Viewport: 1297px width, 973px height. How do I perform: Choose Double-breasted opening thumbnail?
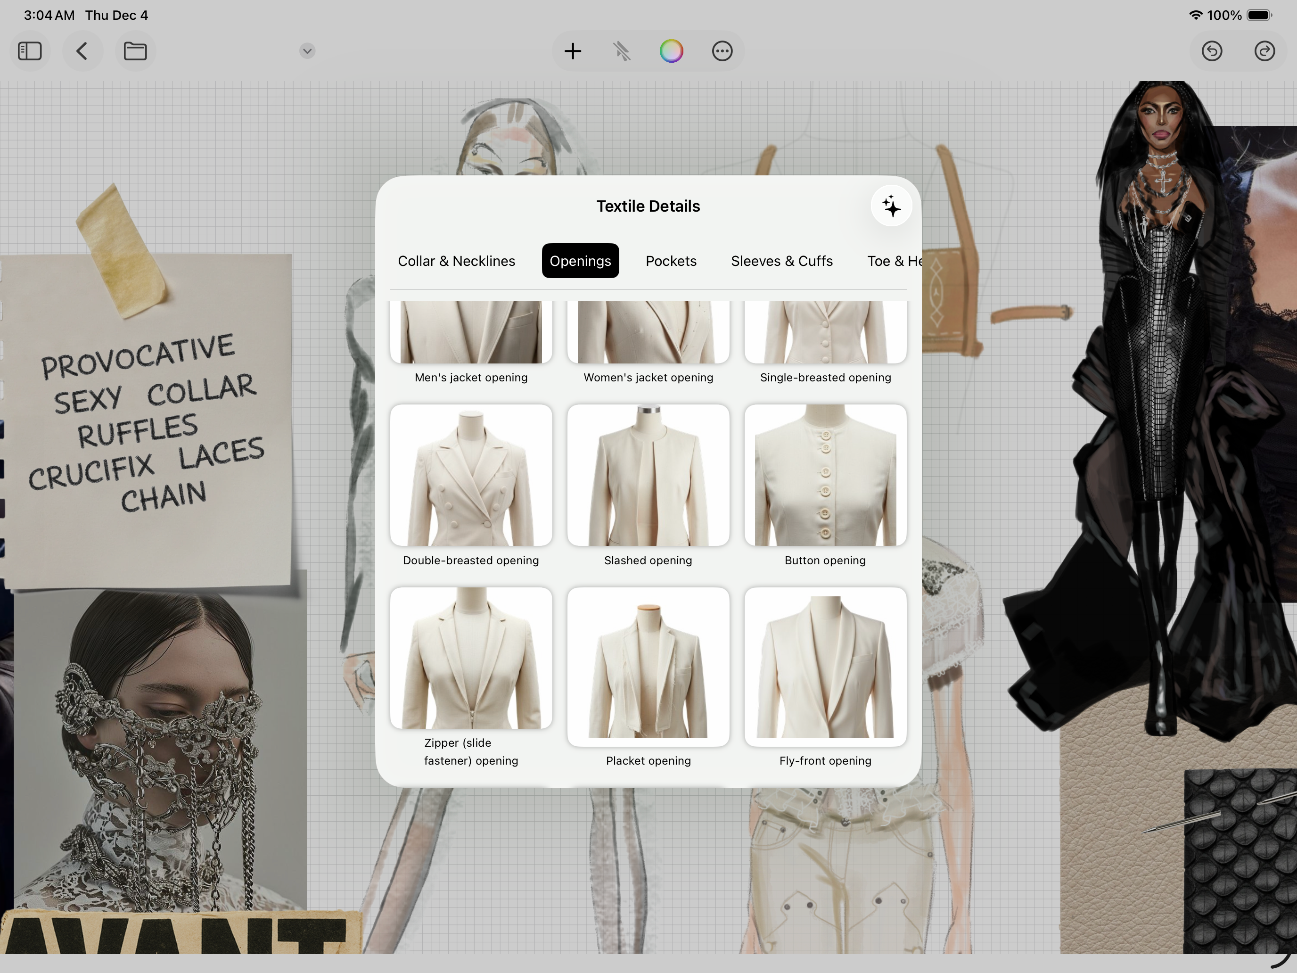(x=471, y=475)
